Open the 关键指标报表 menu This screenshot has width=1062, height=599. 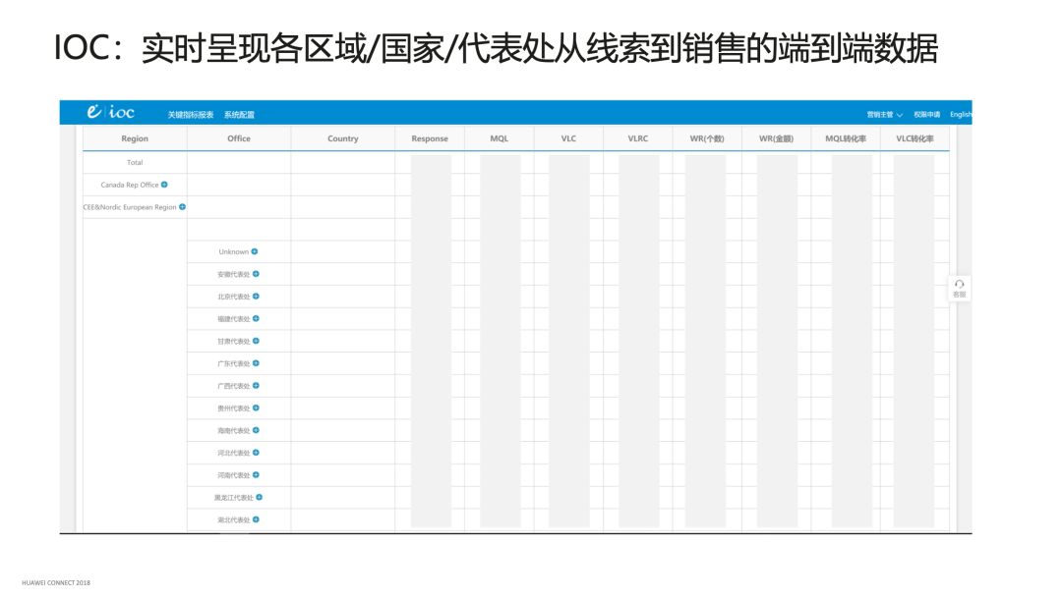(x=191, y=115)
